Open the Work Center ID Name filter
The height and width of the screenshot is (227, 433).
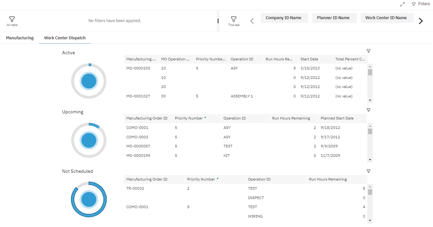[387, 18]
